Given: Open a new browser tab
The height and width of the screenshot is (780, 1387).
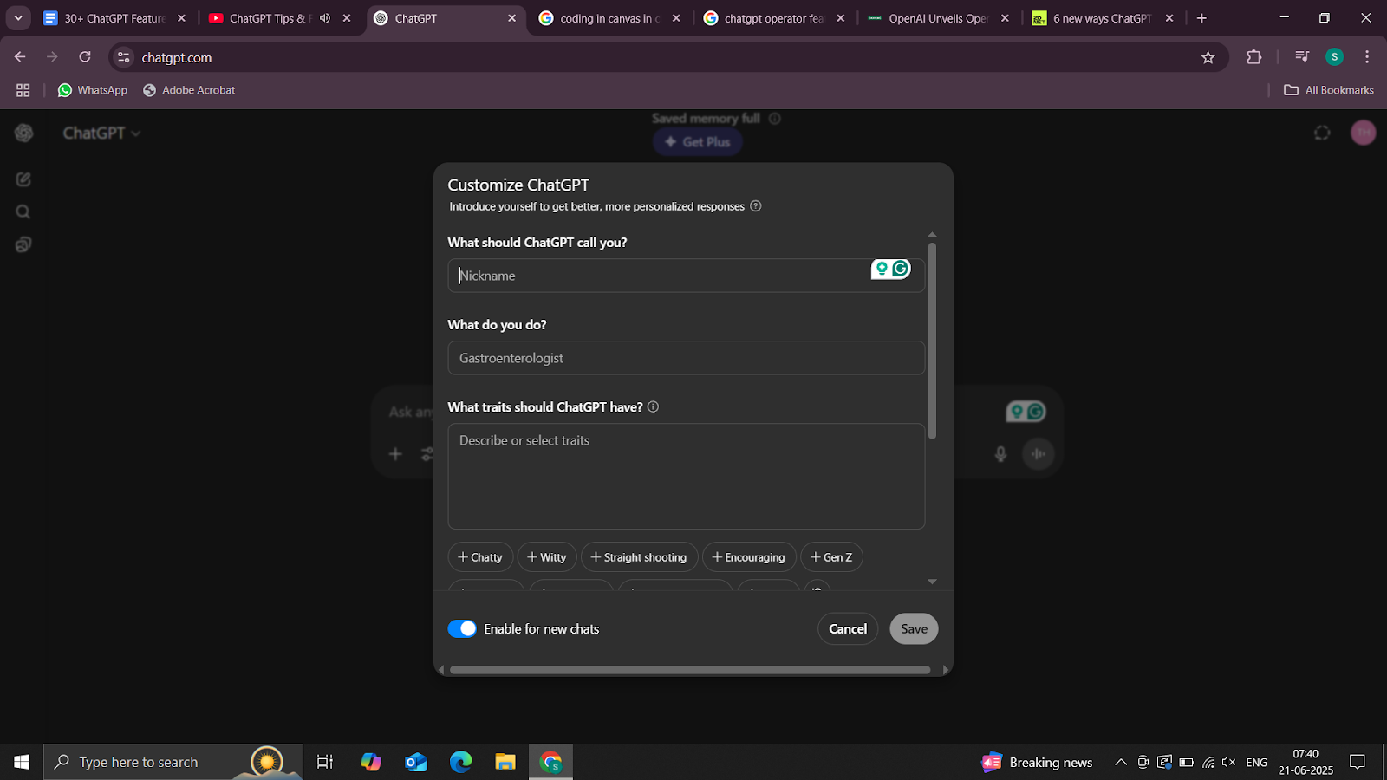Looking at the screenshot, I should click(1201, 18).
